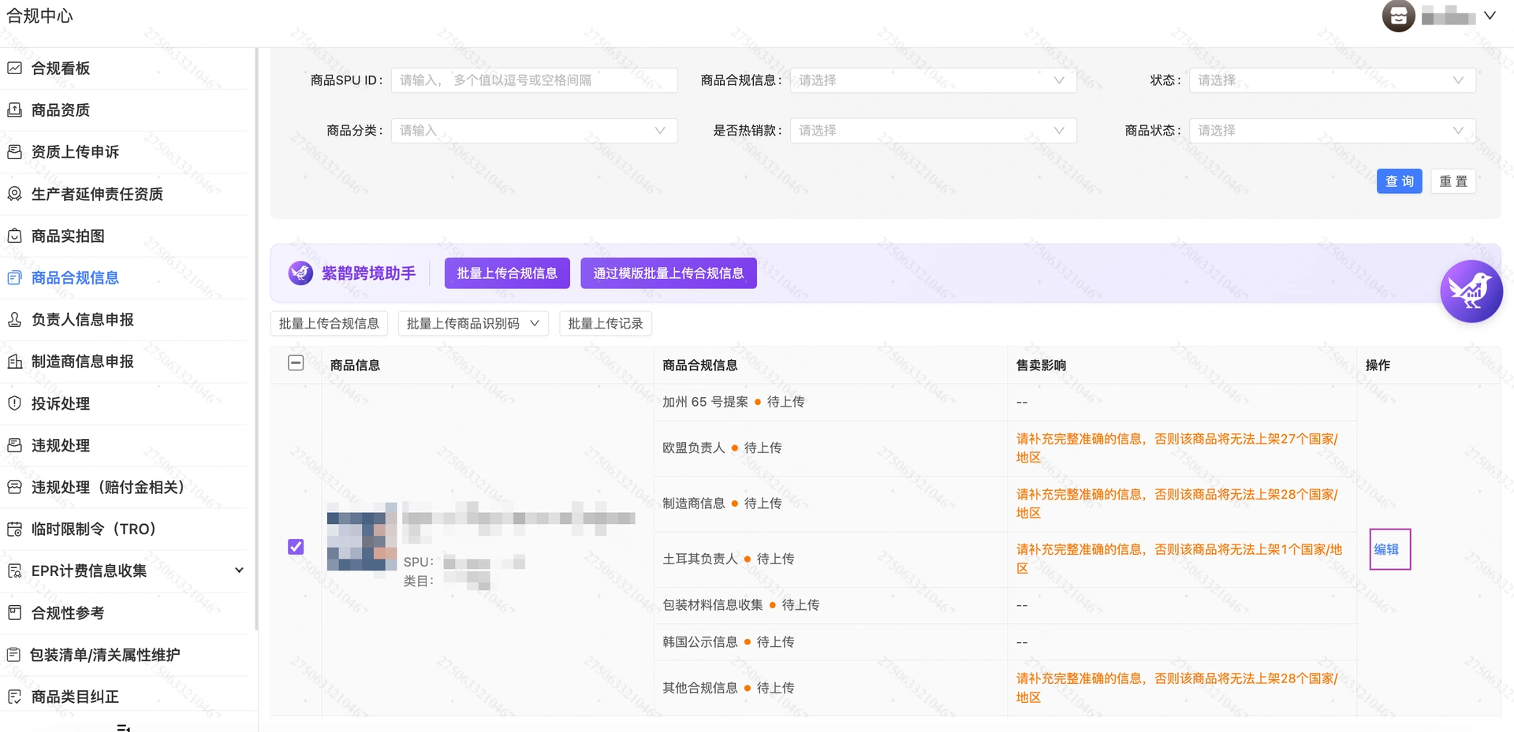Open the 商品分类 dropdown

(x=535, y=130)
